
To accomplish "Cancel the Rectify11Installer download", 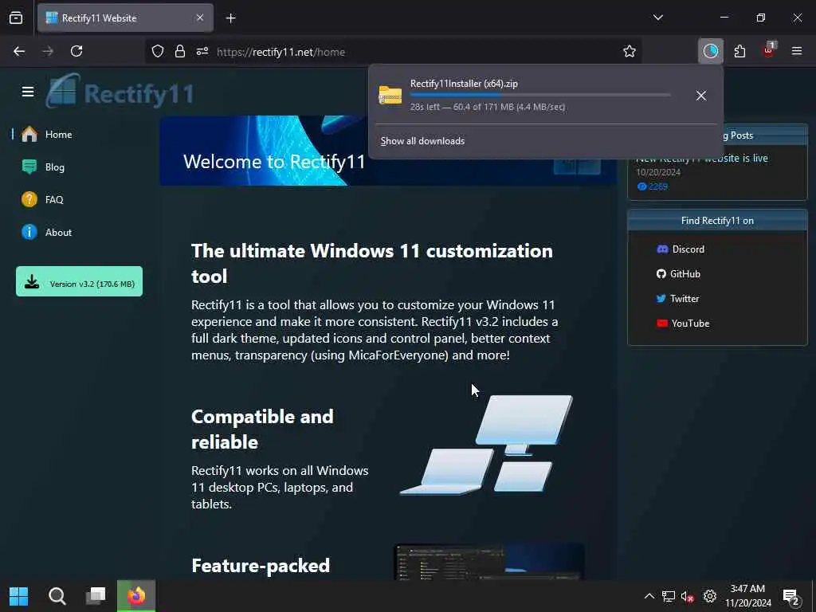I will point(701,96).
